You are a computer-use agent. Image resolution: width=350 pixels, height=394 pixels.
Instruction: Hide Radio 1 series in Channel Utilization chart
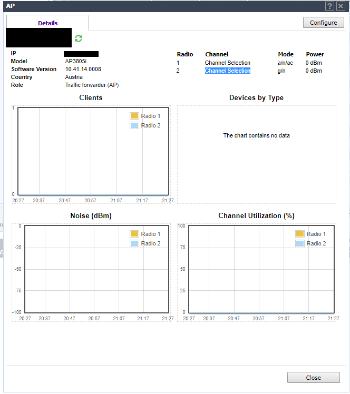pyautogui.click(x=300, y=234)
